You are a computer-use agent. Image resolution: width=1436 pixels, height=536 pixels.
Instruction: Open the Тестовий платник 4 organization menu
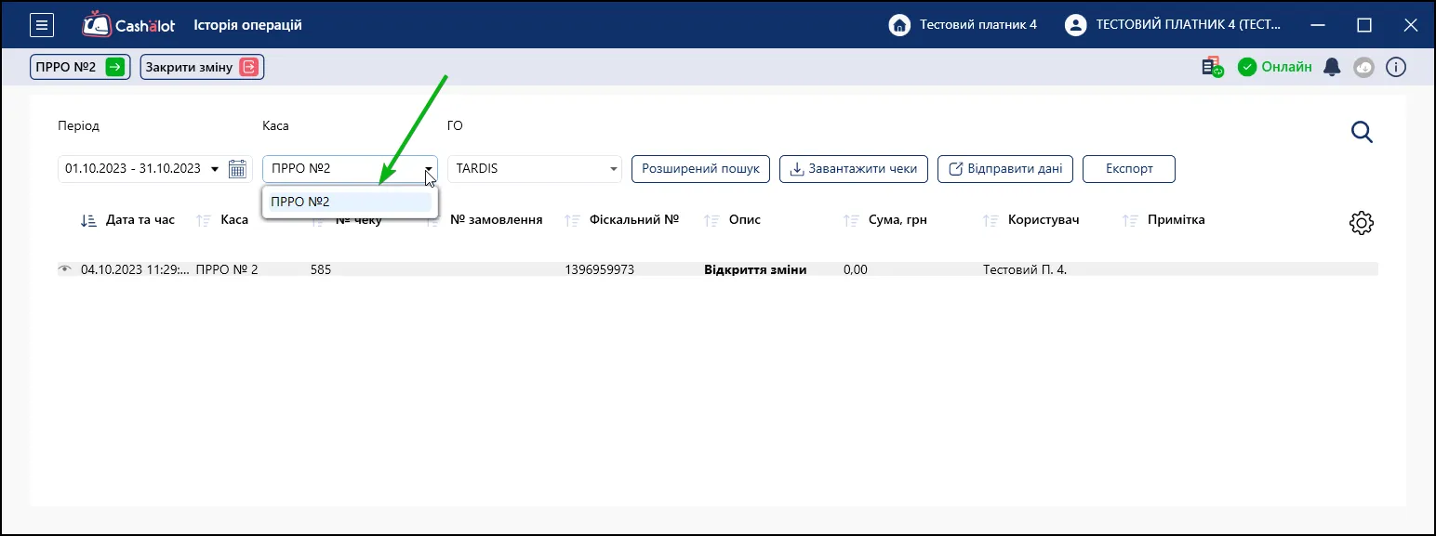(x=963, y=25)
